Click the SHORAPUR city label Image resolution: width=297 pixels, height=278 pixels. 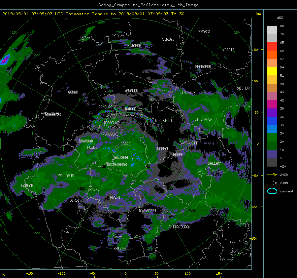pos(203,67)
